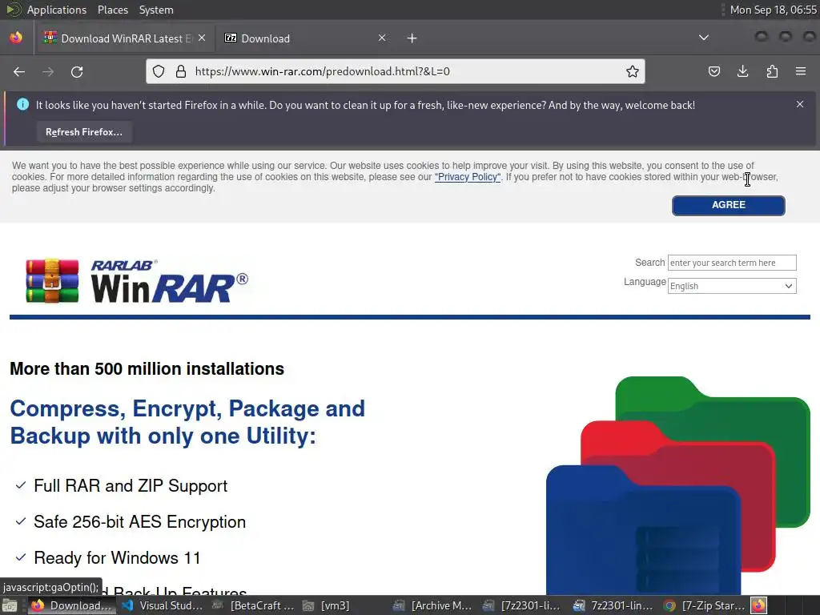This screenshot has width=820, height=615.
Task: Switch to Archive Manager taskbar window
Action: click(433, 605)
